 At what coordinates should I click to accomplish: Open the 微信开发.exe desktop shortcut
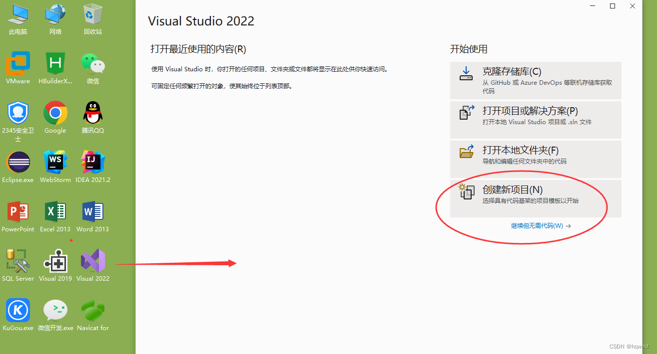[55, 315]
